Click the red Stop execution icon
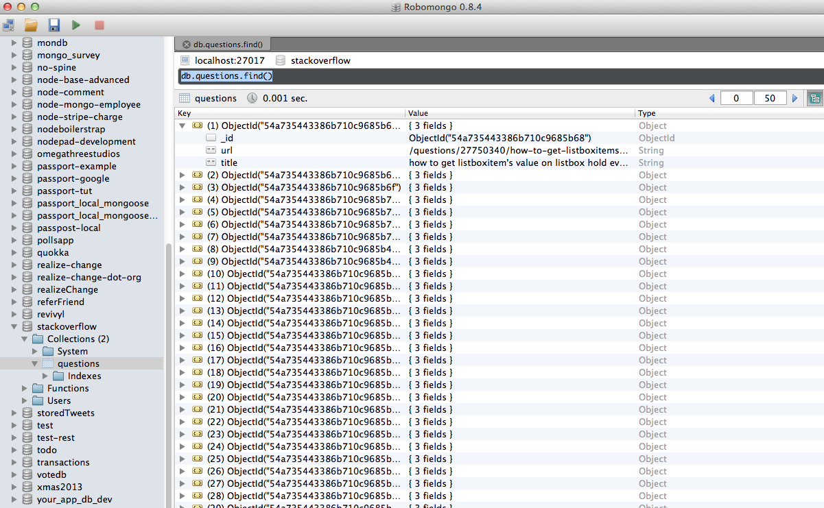The image size is (824, 508). 99,25
